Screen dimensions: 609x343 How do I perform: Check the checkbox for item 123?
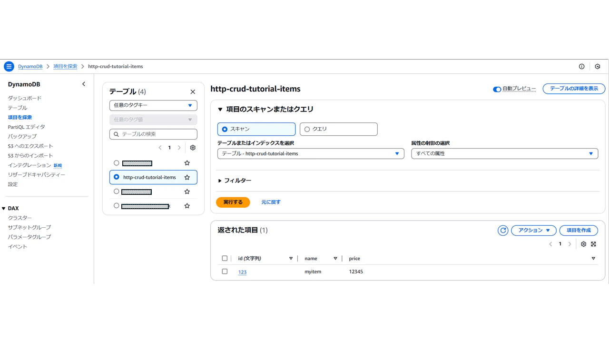coord(225,272)
